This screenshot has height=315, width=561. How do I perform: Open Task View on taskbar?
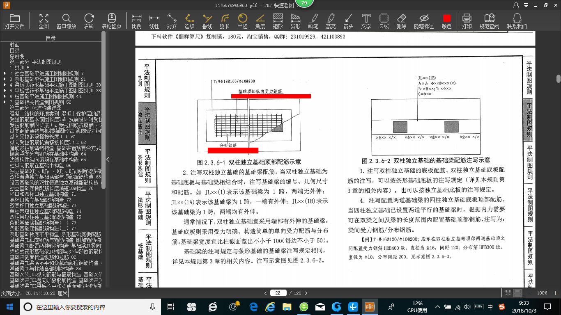tap(171, 306)
